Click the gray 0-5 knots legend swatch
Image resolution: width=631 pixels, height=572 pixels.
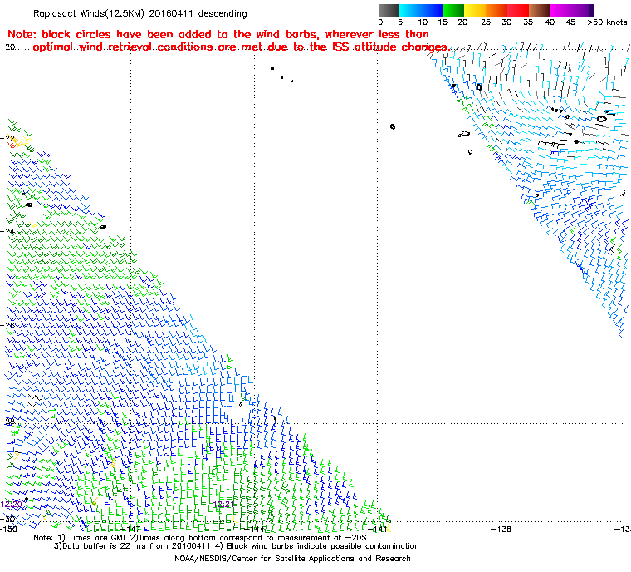tap(389, 10)
